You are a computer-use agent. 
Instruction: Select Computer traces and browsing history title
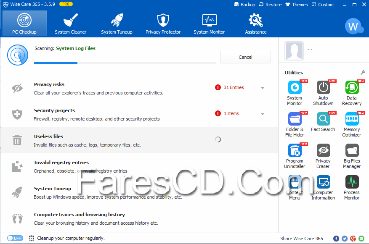79,215
